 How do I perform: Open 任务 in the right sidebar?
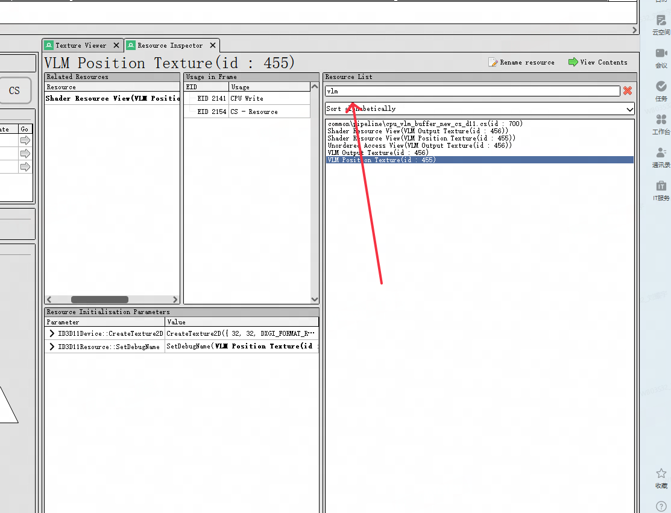(661, 91)
